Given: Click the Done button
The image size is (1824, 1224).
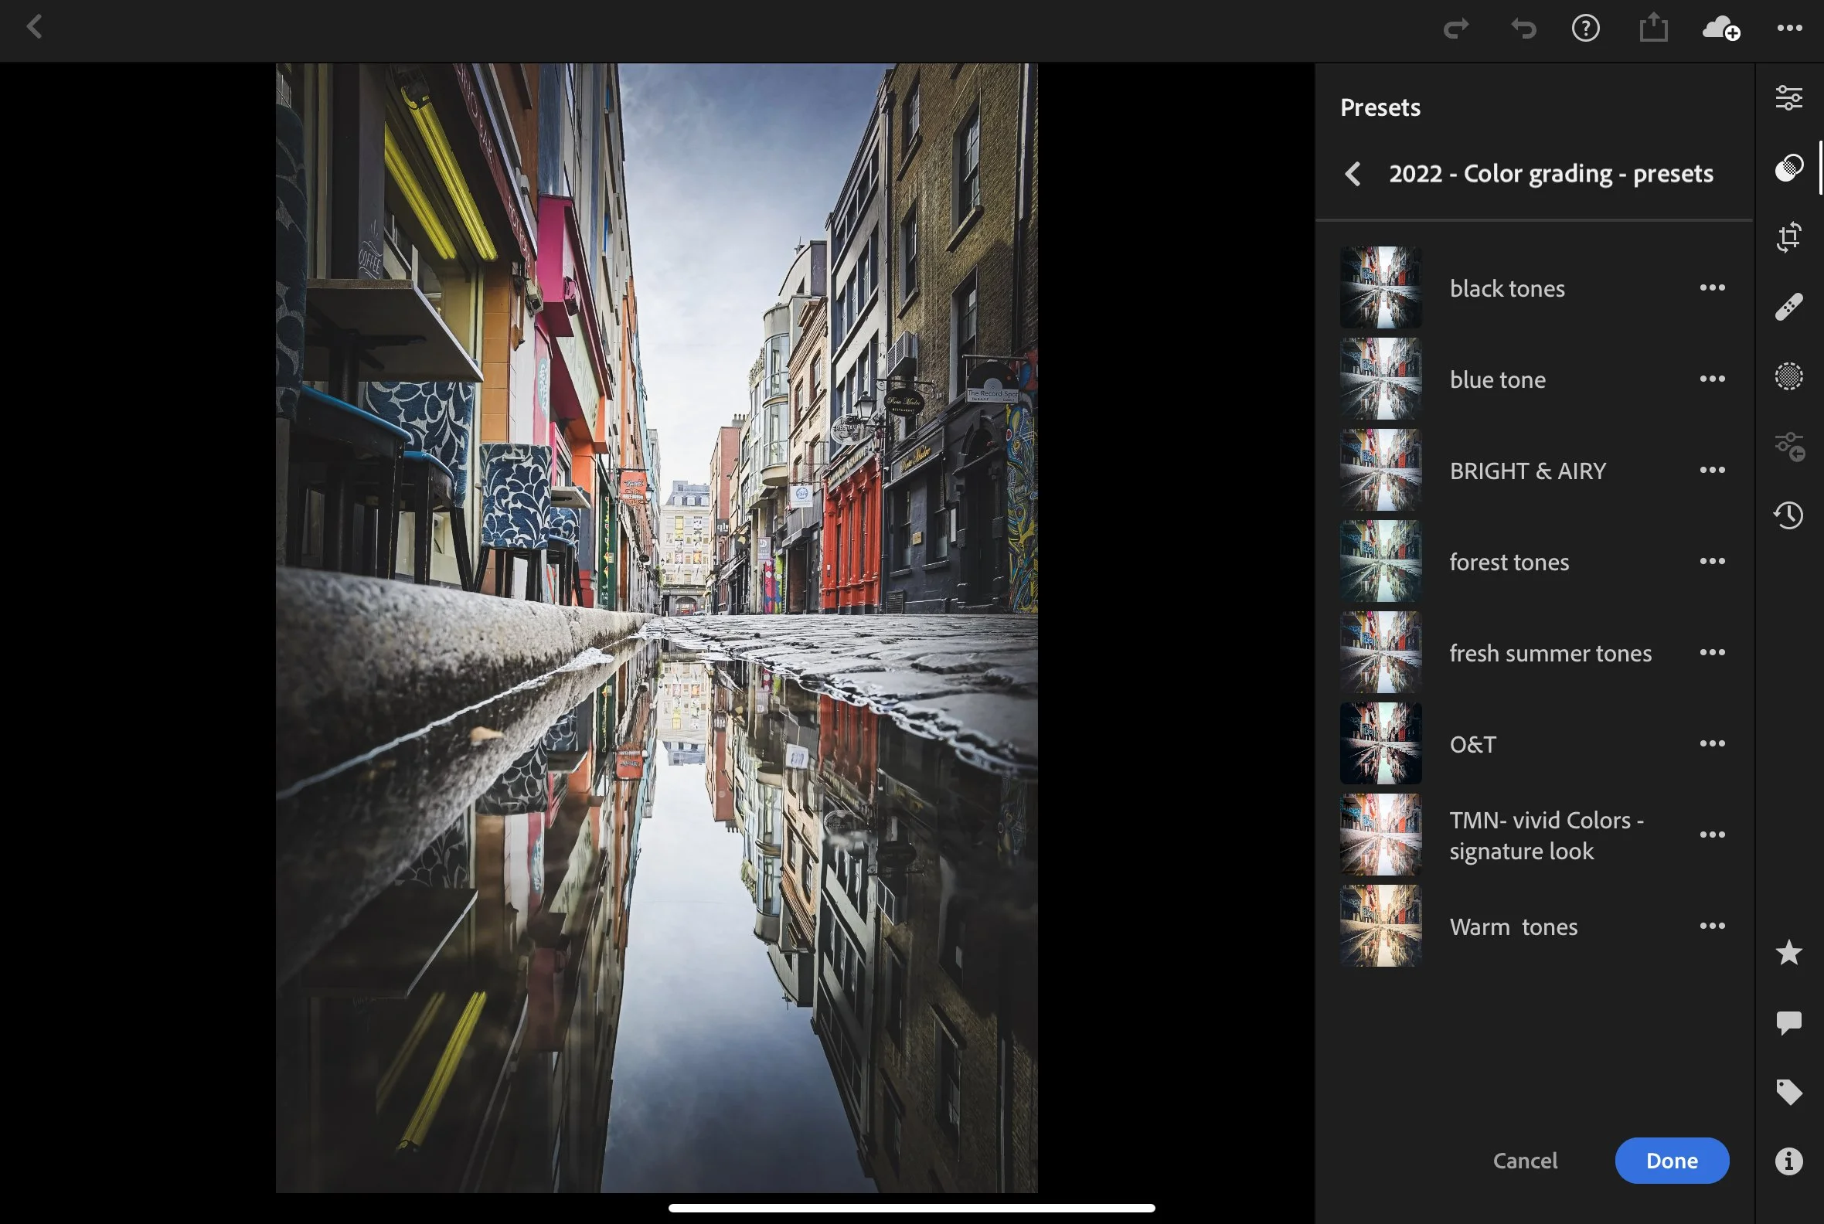Looking at the screenshot, I should click(x=1671, y=1161).
